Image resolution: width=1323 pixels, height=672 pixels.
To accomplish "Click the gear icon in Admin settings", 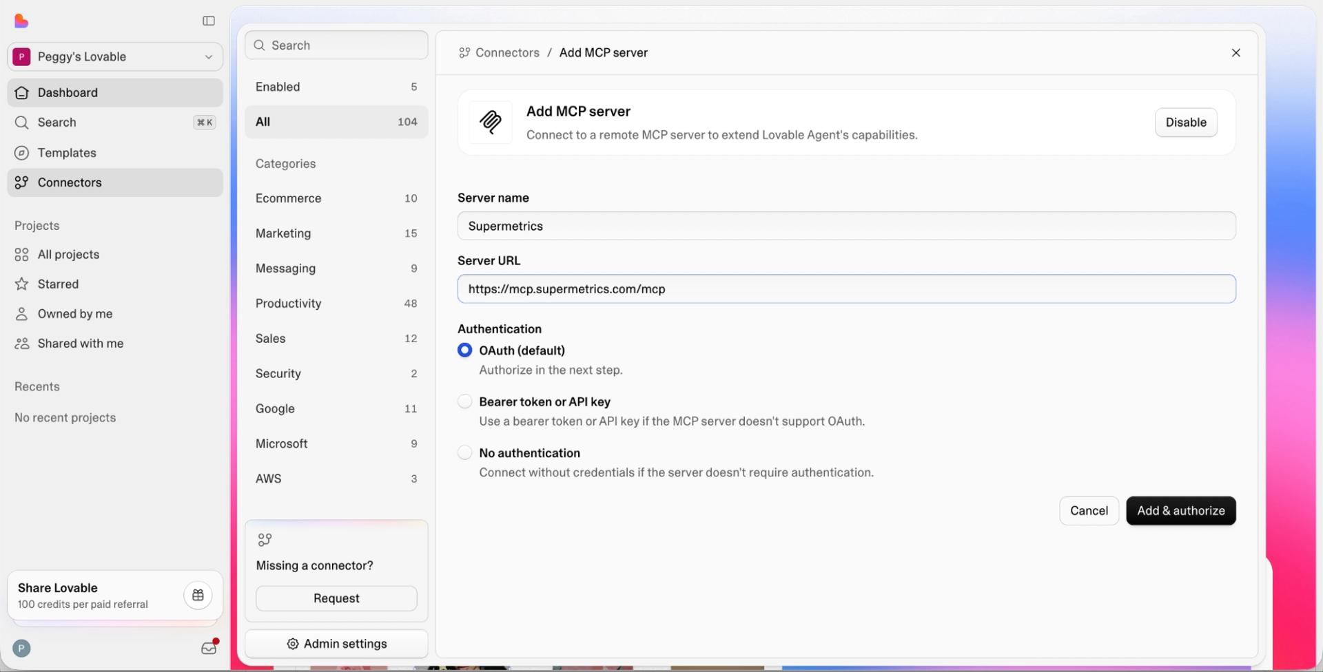I will pyautogui.click(x=293, y=644).
